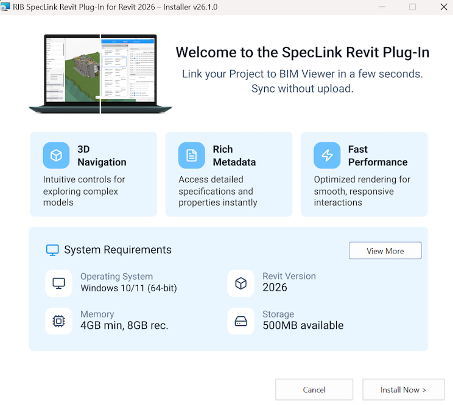The width and height of the screenshot is (453, 405).
Task: Click the '2026' Revit version value
Action: coord(275,288)
